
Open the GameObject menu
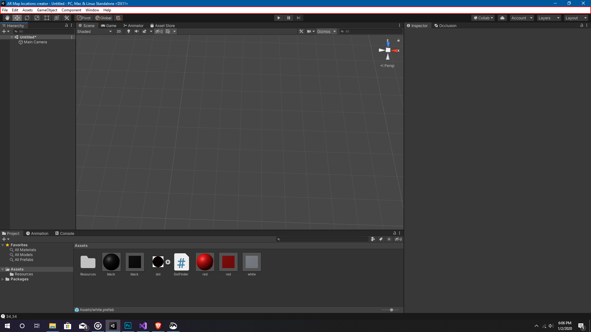(47, 10)
